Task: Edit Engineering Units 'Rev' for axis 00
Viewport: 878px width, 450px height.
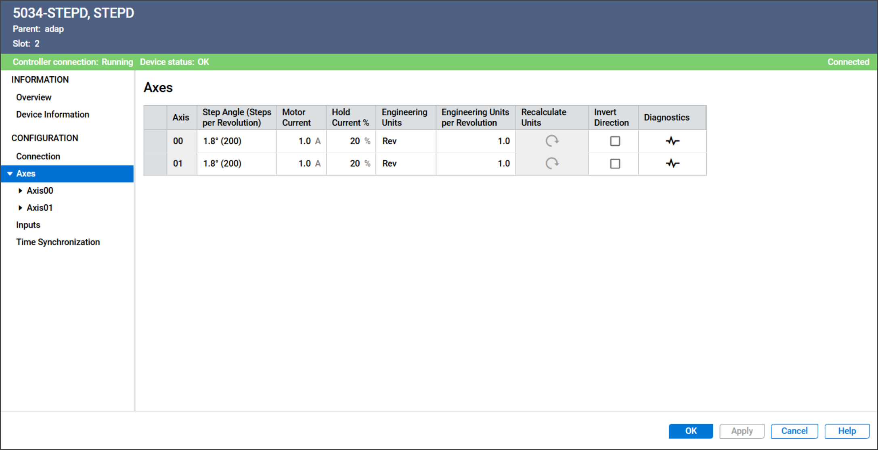Action: [406, 141]
